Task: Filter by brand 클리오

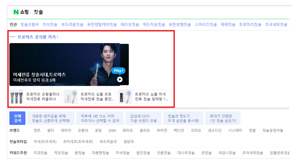Action: coord(145,131)
